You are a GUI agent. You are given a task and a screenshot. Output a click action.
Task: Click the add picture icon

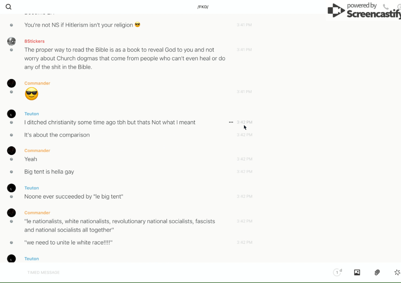pos(357,272)
